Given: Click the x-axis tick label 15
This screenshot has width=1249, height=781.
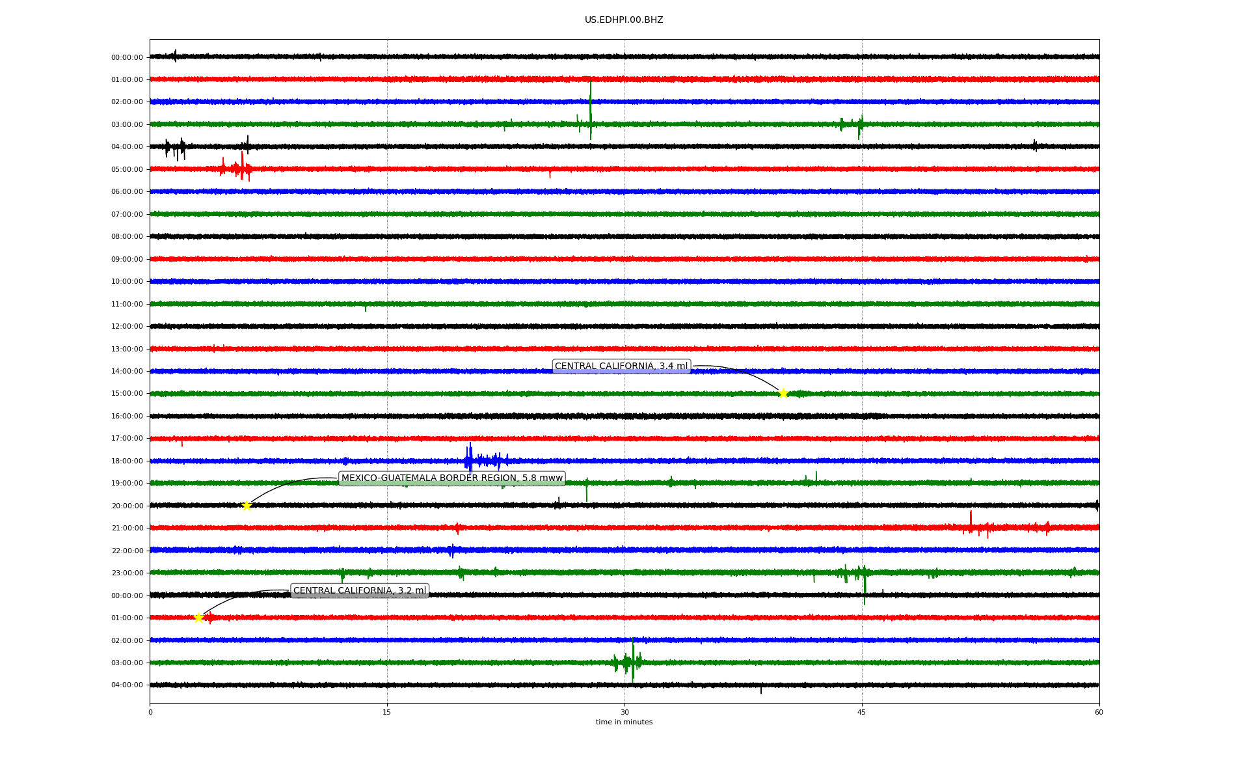Looking at the screenshot, I should [x=387, y=712].
